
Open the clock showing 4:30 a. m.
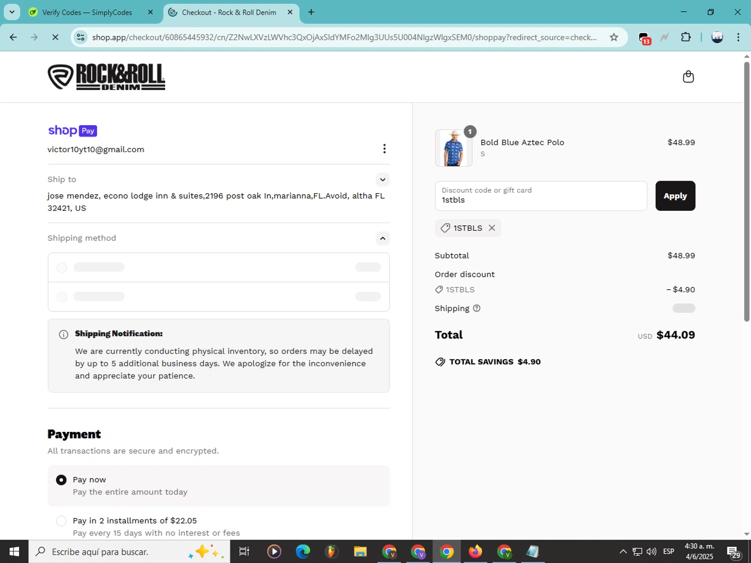(699, 551)
